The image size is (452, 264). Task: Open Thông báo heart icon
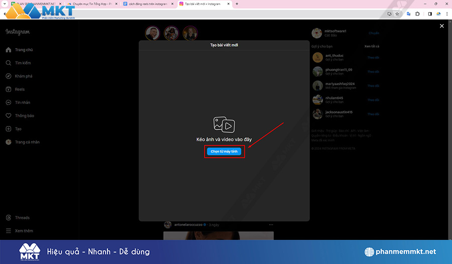coord(9,115)
